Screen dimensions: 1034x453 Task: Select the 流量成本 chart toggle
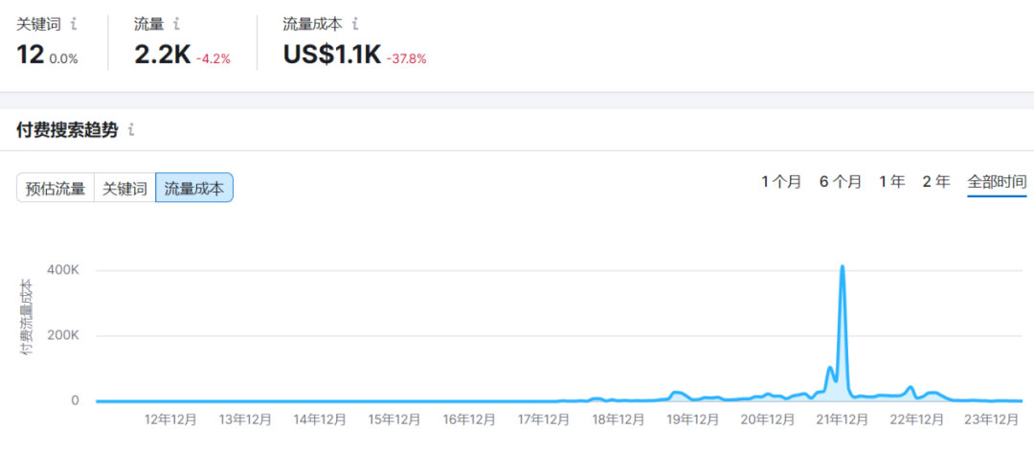coord(194,188)
